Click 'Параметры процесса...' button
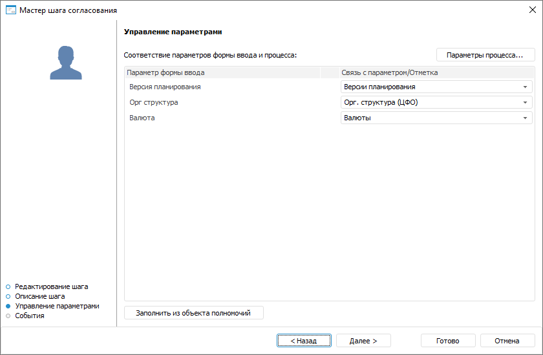The height and width of the screenshot is (355, 543). point(485,55)
